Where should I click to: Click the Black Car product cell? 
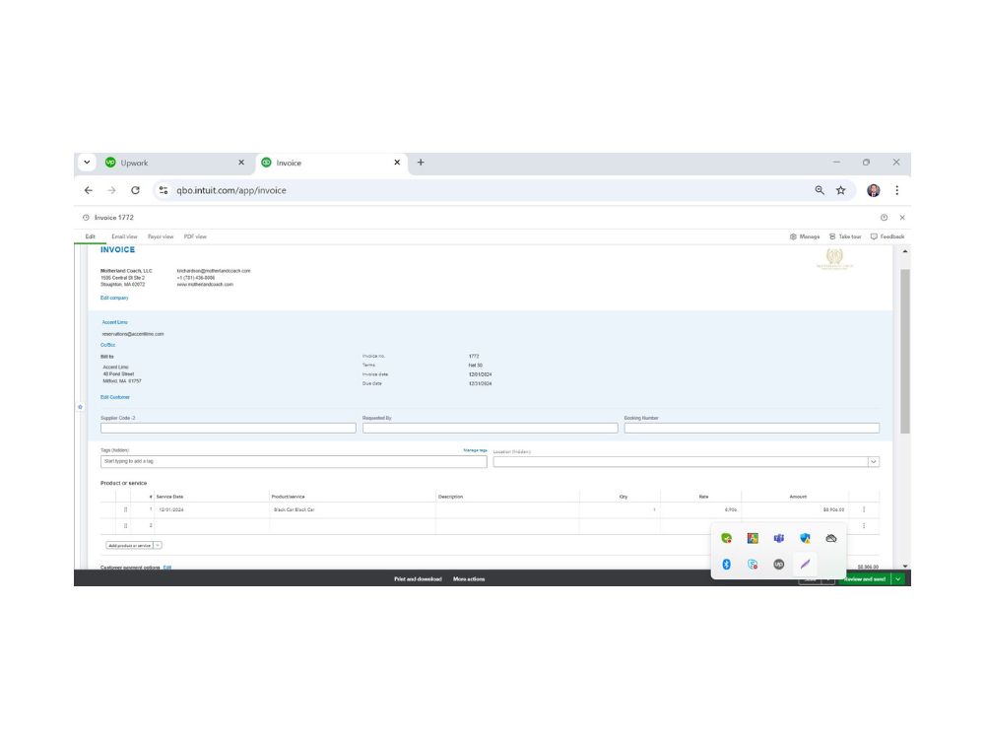[x=353, y=509]
